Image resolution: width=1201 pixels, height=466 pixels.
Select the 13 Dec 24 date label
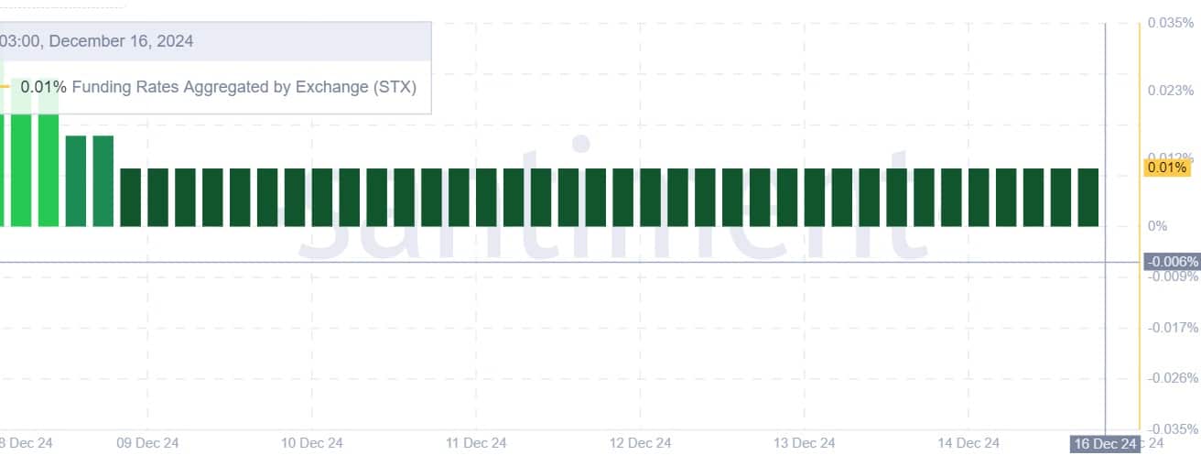[x=804, y=443]
